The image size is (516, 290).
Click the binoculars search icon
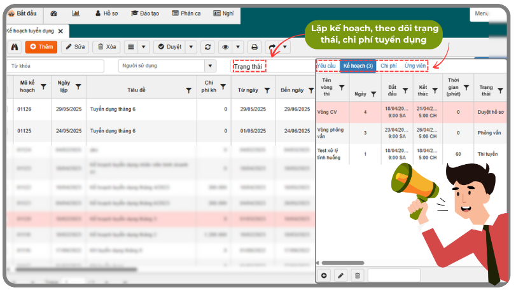tap(15, 47)
